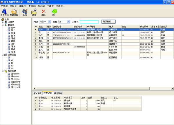The width and height of the screenshot is (174, 125).
Task: Collapse the 驾照类型 tree node
Action: (3, 55)
